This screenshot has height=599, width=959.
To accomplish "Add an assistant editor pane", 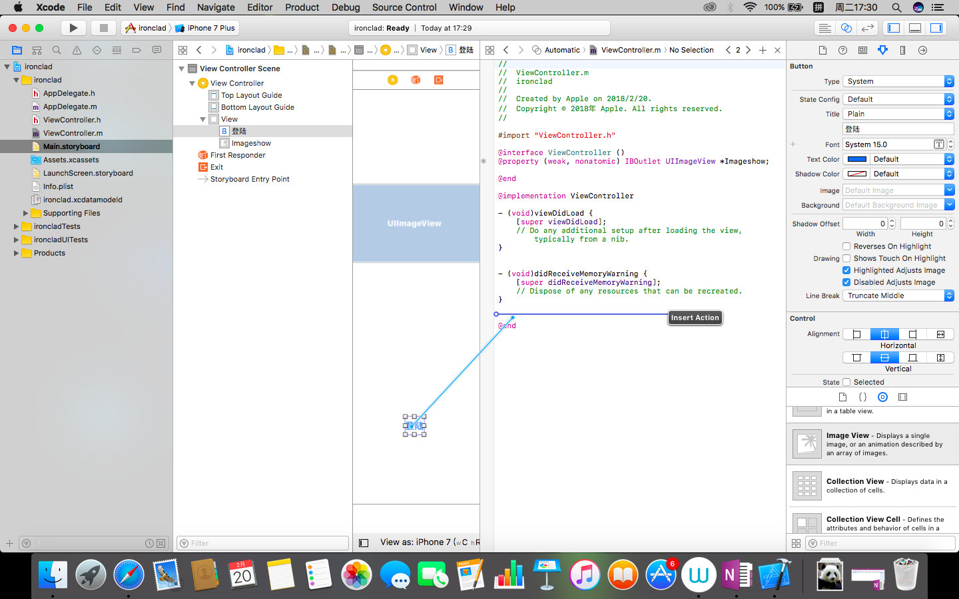I will click(763, 50).
